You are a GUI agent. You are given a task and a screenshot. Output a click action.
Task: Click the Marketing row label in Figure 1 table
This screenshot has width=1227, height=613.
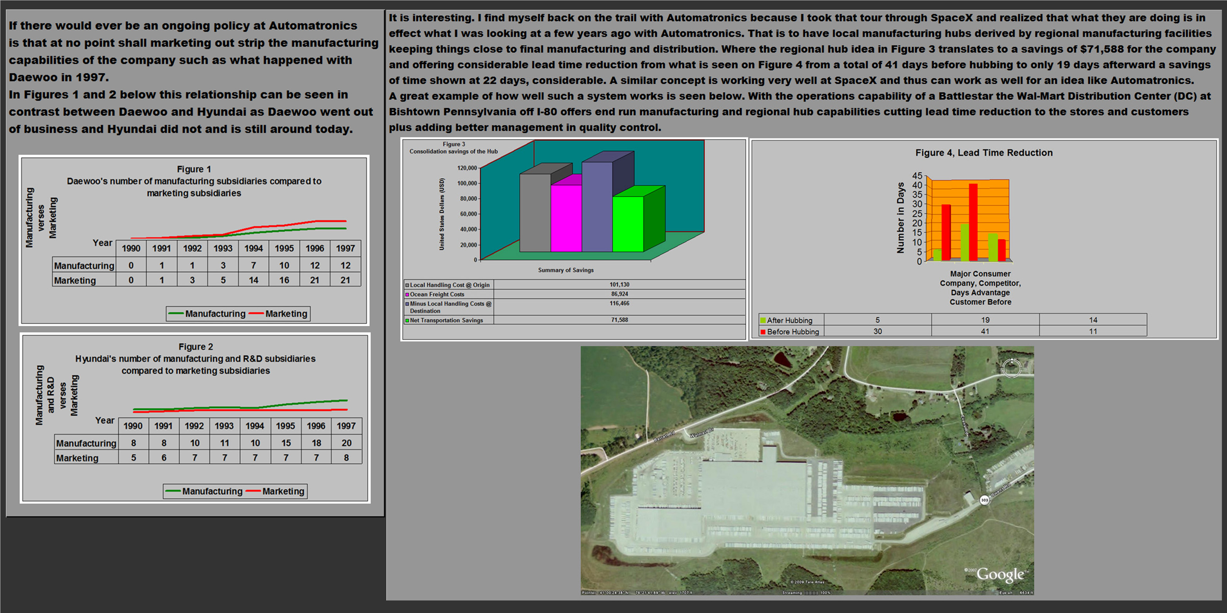tap(75, 280)
